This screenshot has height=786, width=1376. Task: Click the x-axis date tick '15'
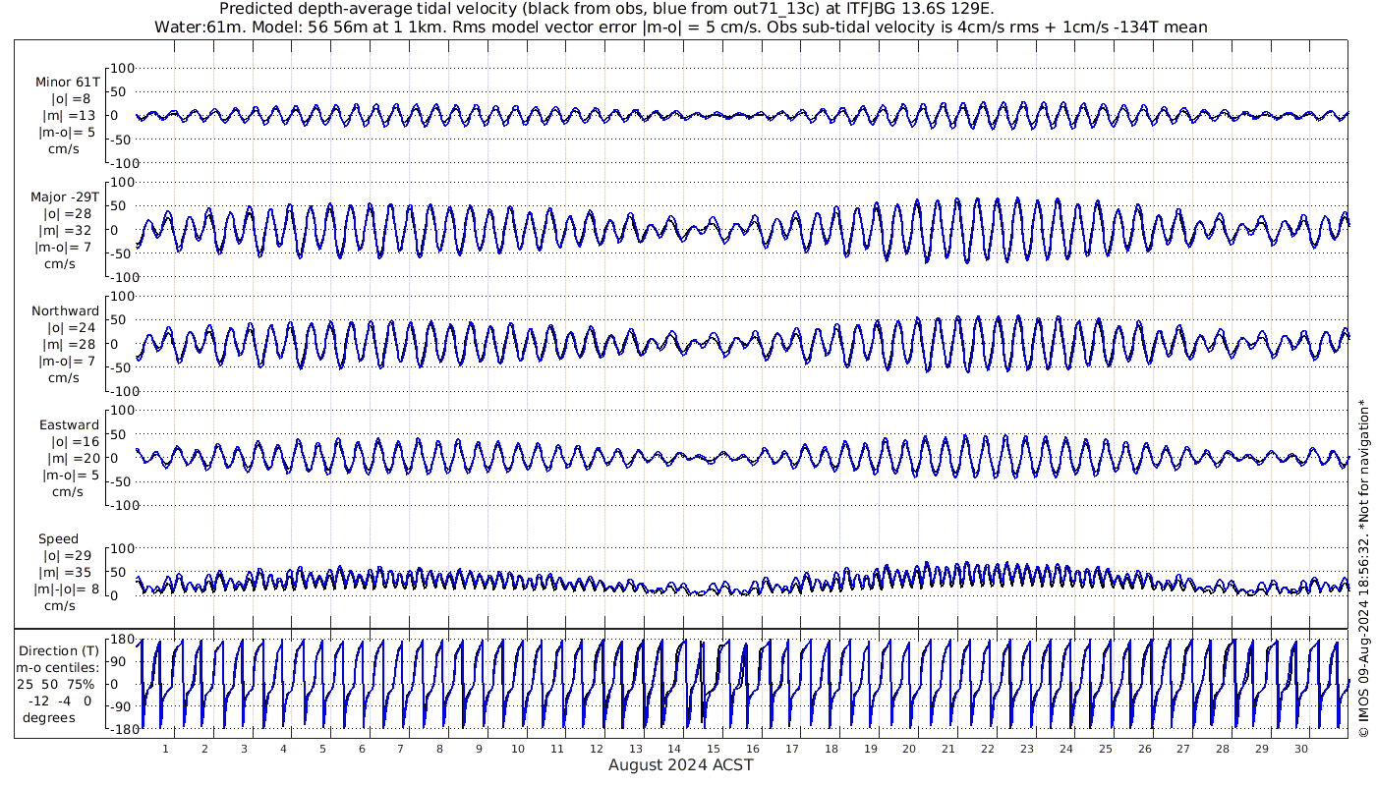coord(714,749)
